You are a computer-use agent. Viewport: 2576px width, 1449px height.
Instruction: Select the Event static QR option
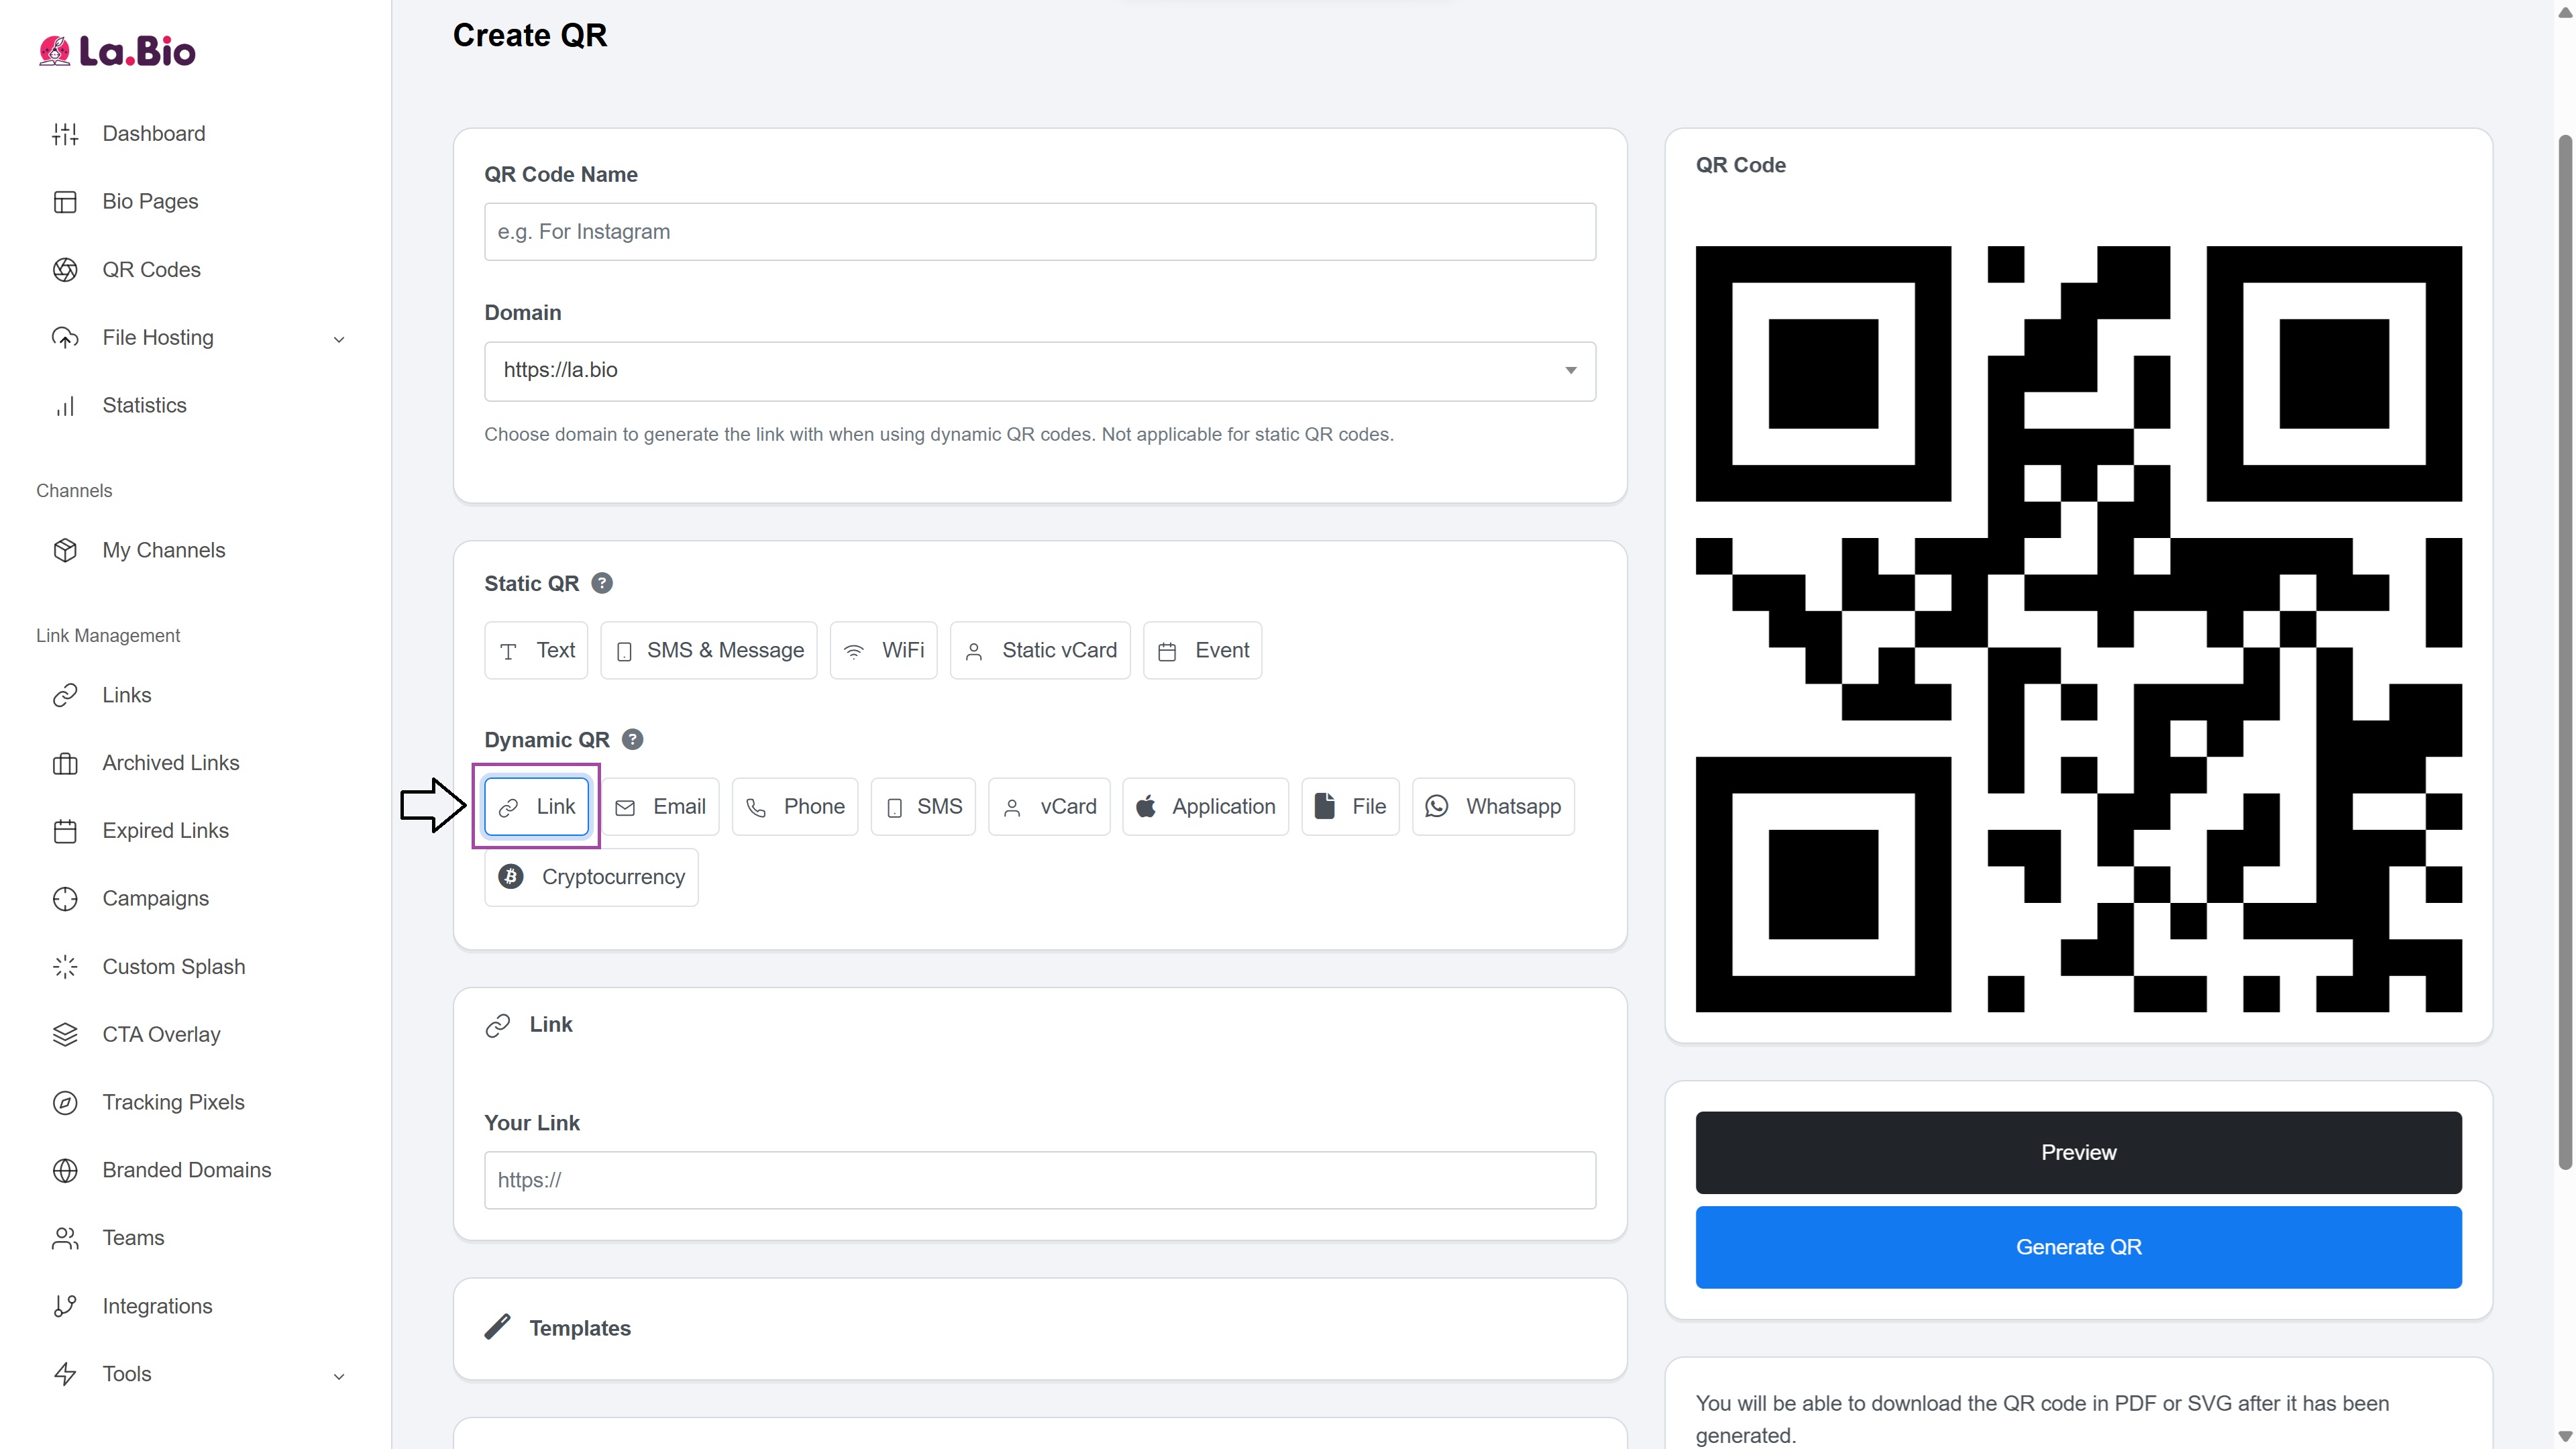coord(1202,651)
